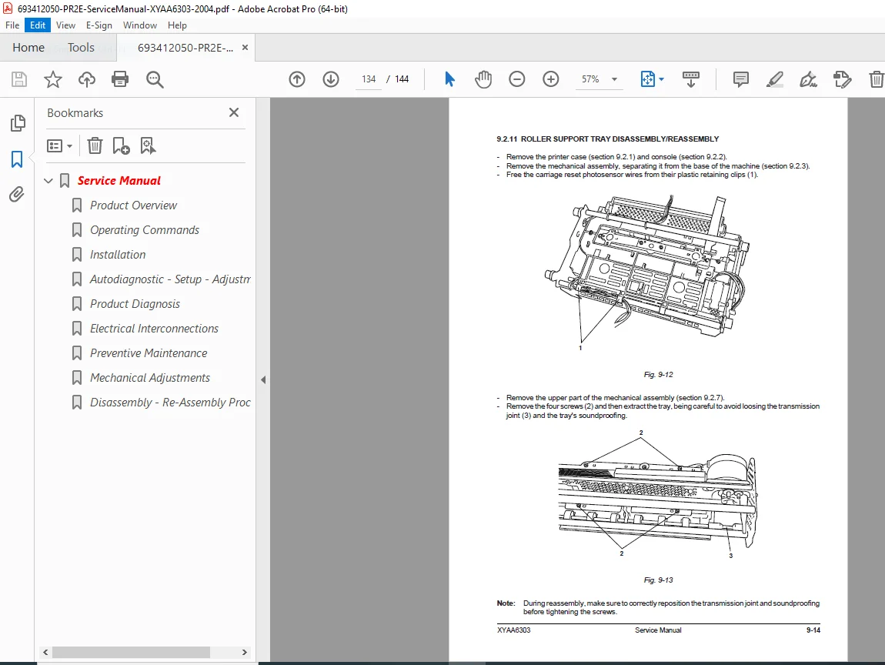Screen dimensions: 885x665
Task: Click the Save file icon
Action: 19,79
